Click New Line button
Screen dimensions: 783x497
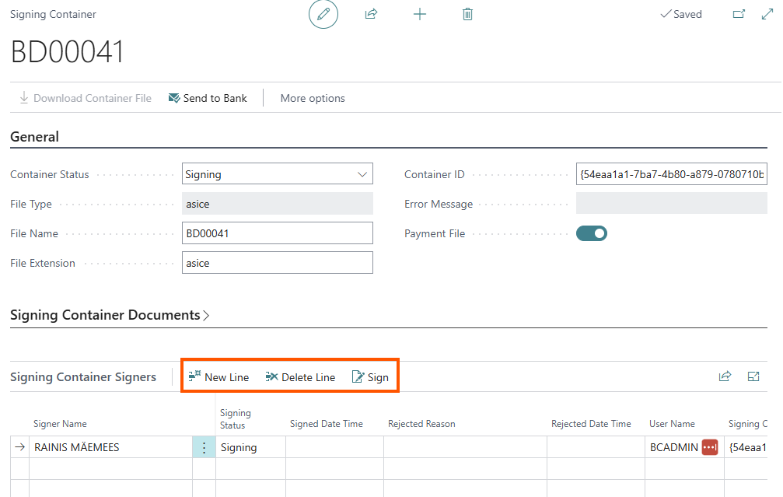[218, 377]
